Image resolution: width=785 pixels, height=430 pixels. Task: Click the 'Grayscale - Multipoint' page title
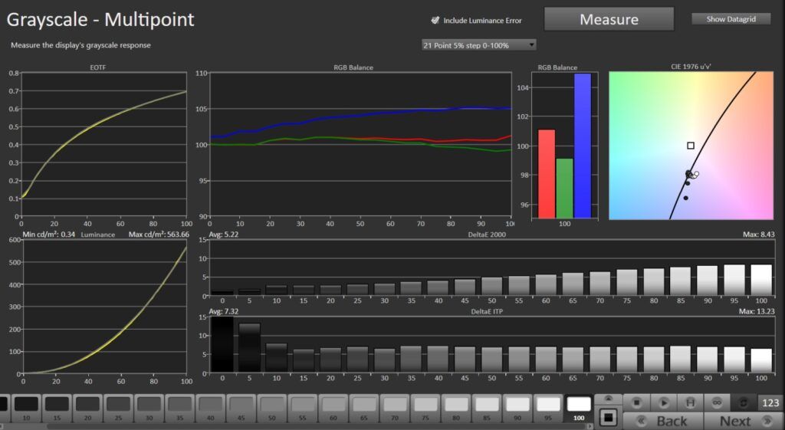(100, 19)
